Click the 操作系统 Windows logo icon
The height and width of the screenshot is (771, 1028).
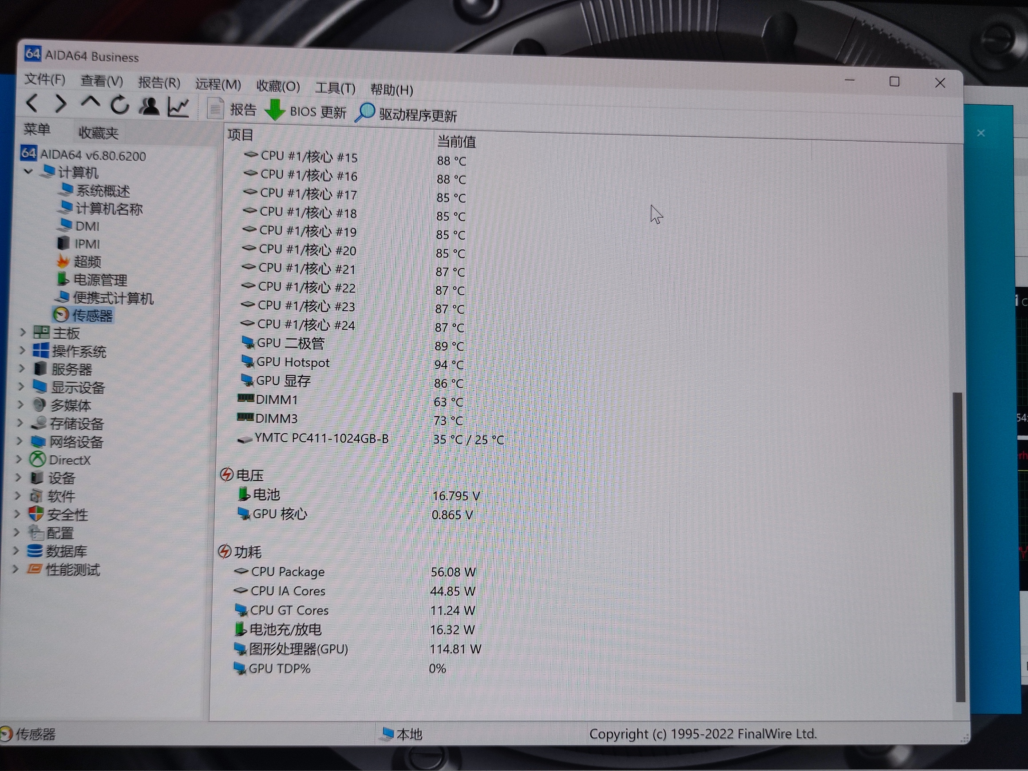(40, 350)
